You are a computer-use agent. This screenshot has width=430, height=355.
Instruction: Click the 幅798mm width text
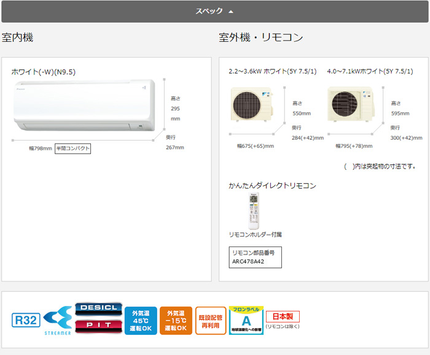[41, 148]
